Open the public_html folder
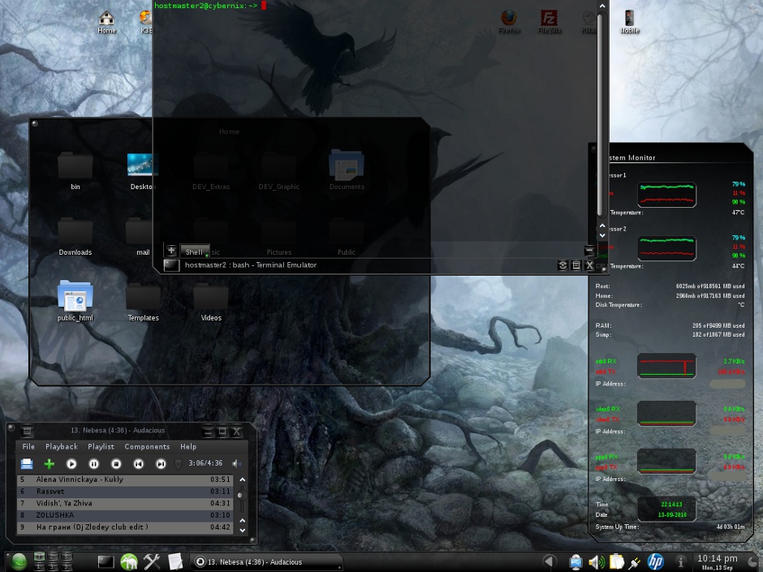This screenshot has width=763, height=572. click(x=75, y=300)
